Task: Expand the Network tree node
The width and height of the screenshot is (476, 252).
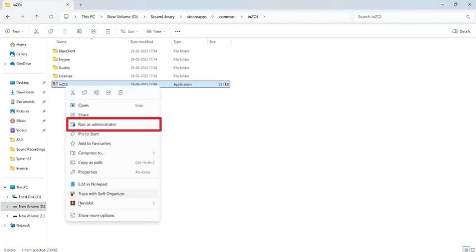Action: pyautogui.click(x=5, y=225)
